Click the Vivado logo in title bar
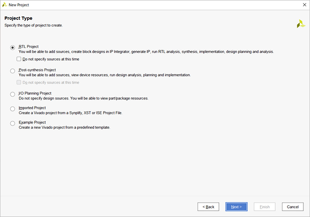 click(x=4, y=5)
